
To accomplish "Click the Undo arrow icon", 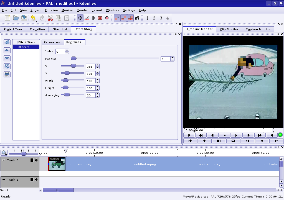I will 33,18.
